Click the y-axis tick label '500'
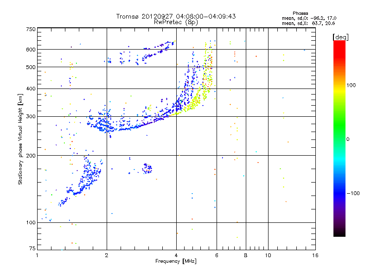This screenshot has height=278, width=371. point(31,67)
